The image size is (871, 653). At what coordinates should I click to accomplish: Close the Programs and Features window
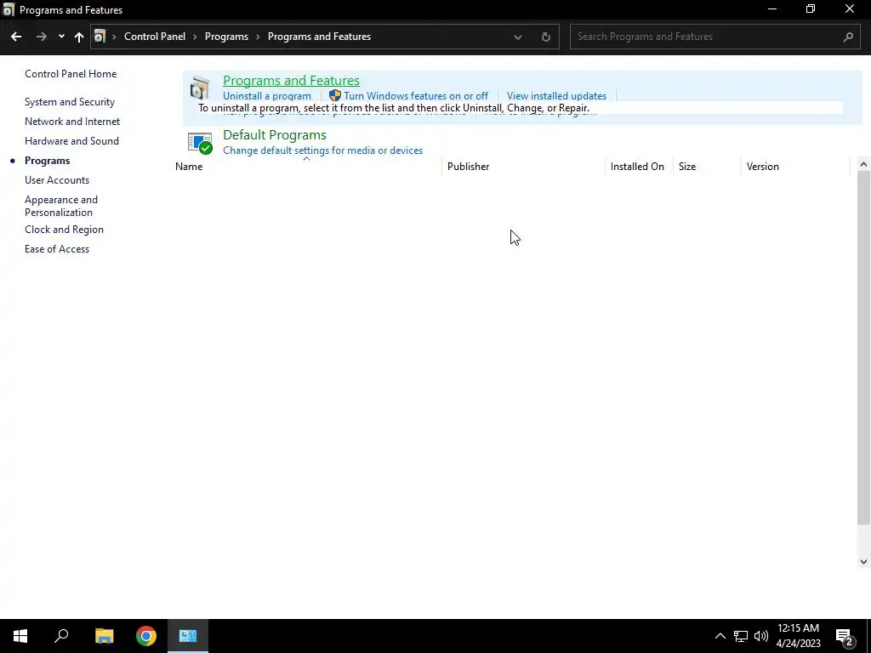pyautogui.click(x=850, y=9)
